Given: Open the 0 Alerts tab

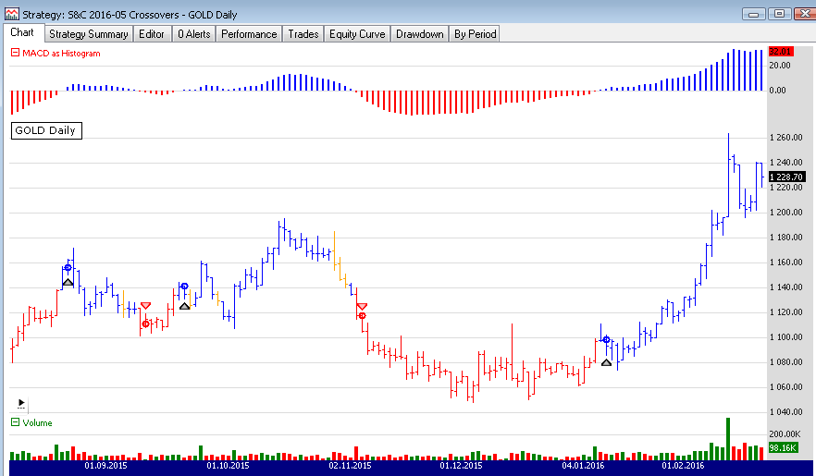Looking at the screenshot, I should click(x=194, y=34).
